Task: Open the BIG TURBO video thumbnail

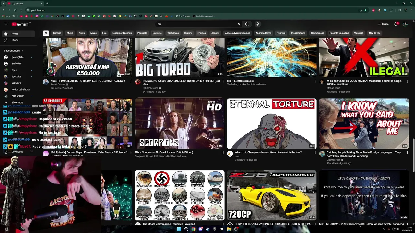Action: coord(180,57)
